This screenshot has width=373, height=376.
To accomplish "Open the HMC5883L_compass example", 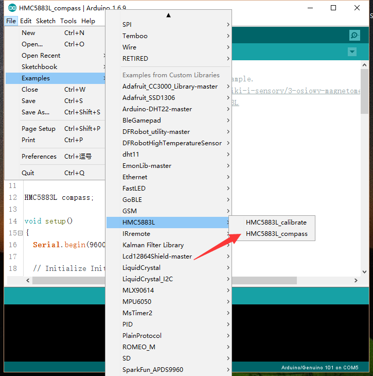I will tap(272, 234).
